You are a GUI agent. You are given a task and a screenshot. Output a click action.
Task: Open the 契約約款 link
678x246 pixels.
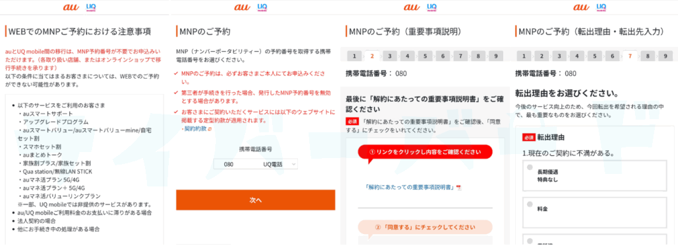[x=195, y=129]
